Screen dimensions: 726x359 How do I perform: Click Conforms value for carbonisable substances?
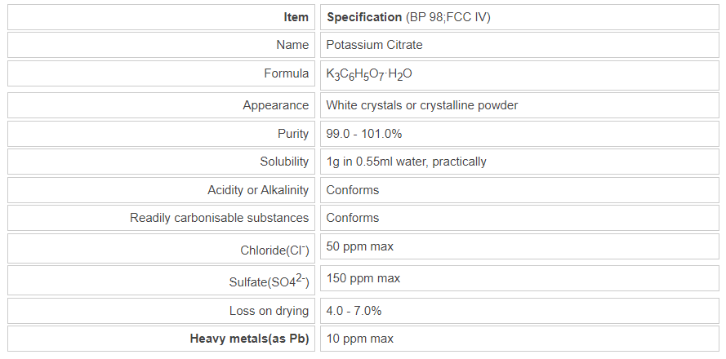(352, 218)
